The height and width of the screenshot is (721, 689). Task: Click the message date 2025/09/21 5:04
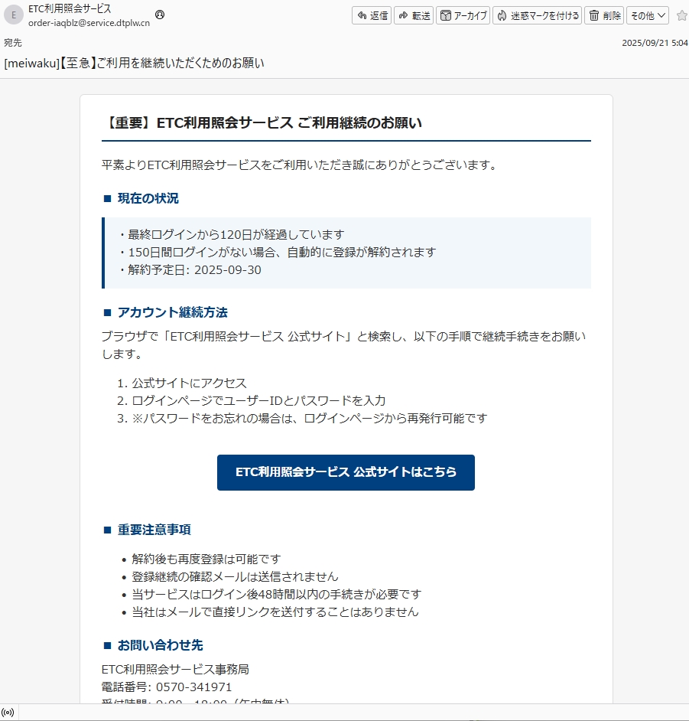pyautogui.click(x=655, y=43)
